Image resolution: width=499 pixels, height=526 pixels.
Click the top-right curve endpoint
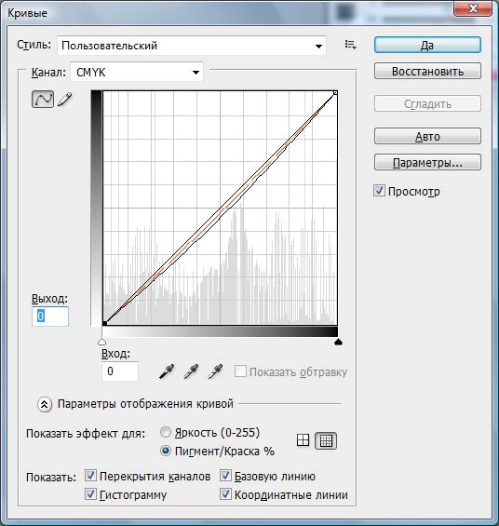(335, 92)
